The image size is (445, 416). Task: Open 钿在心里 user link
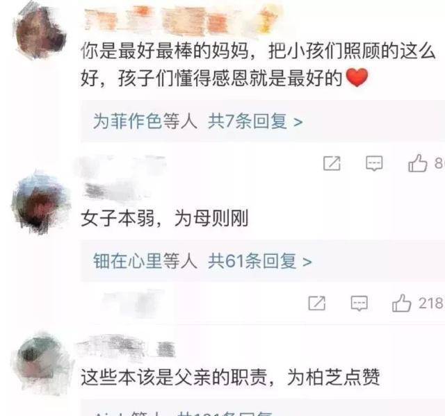pyautogui.click(x=127, y=261)
